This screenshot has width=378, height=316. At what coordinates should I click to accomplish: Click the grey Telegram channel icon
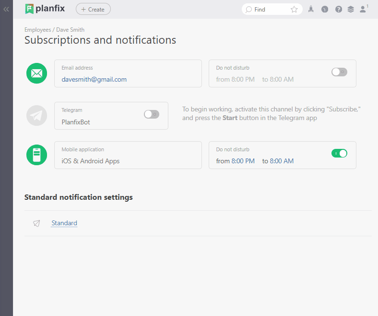tap(37, 115)
